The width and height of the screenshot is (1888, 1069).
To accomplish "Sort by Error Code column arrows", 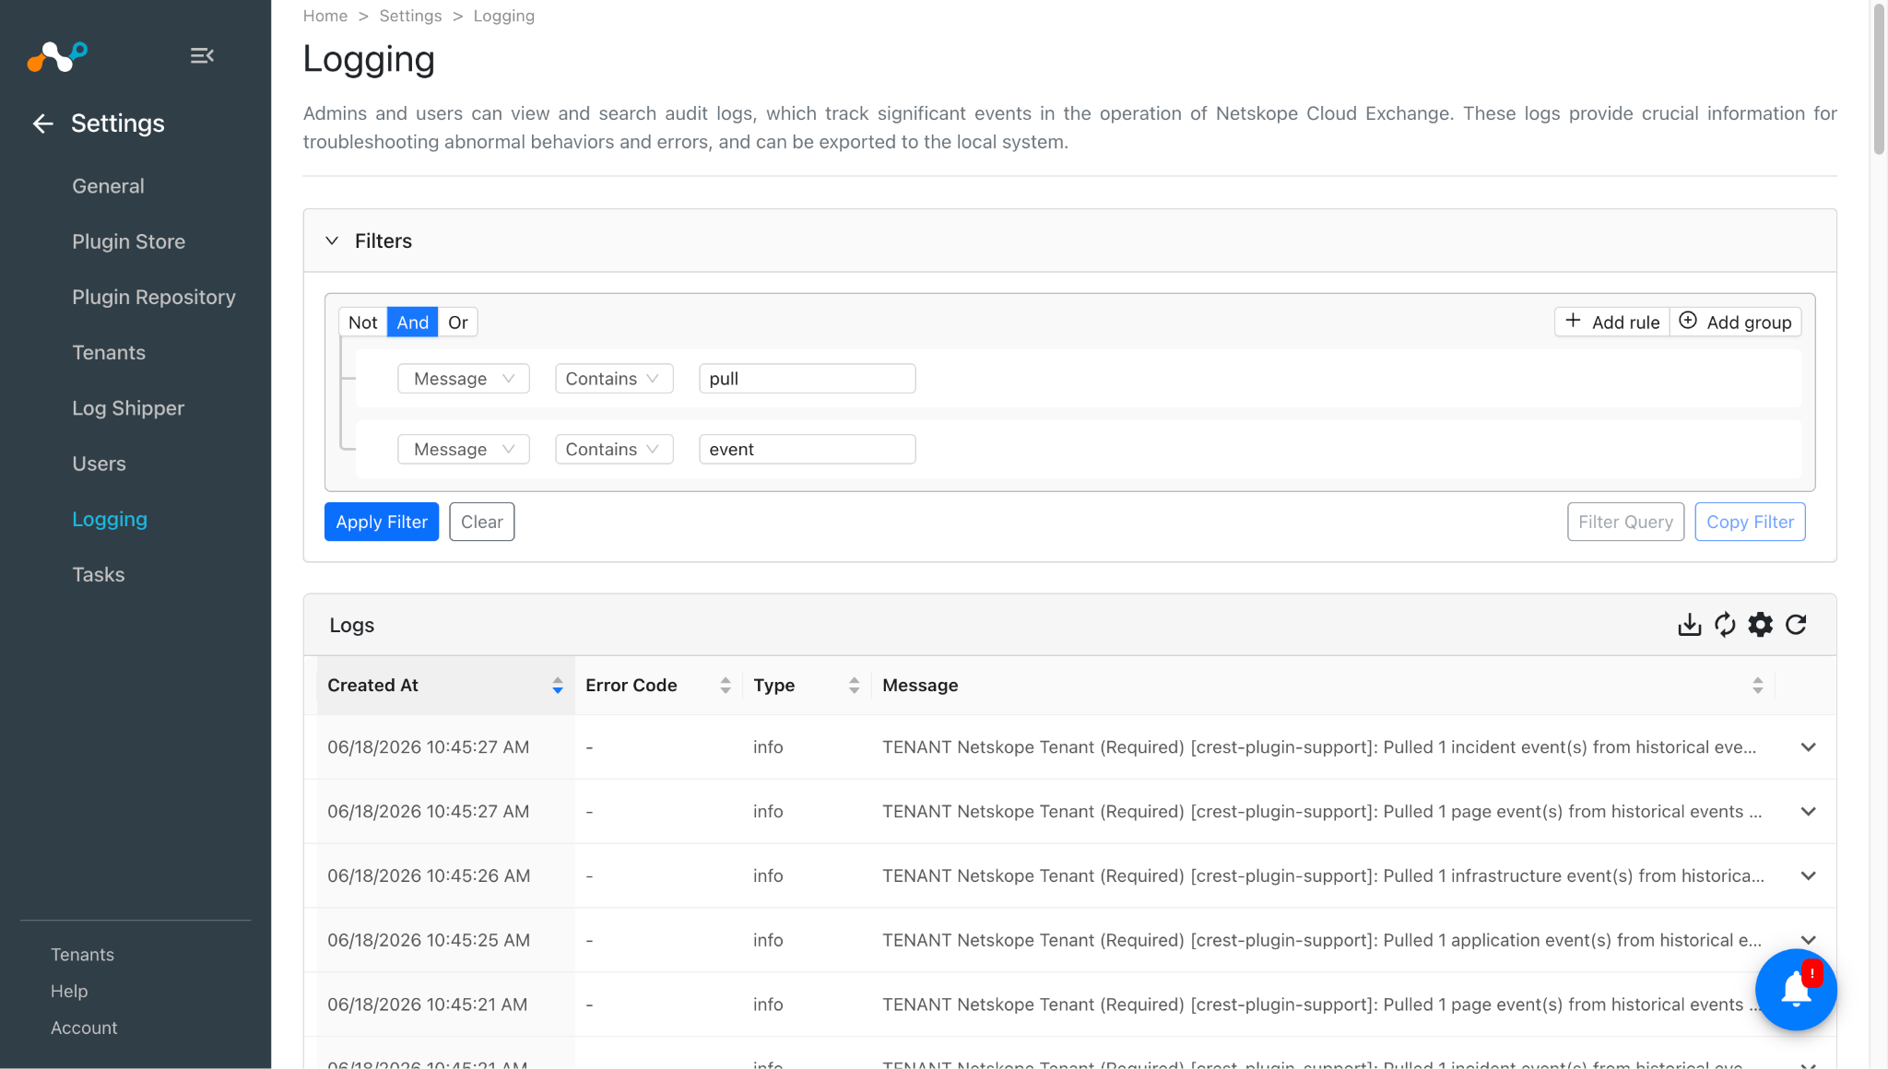I will point(726,686).
